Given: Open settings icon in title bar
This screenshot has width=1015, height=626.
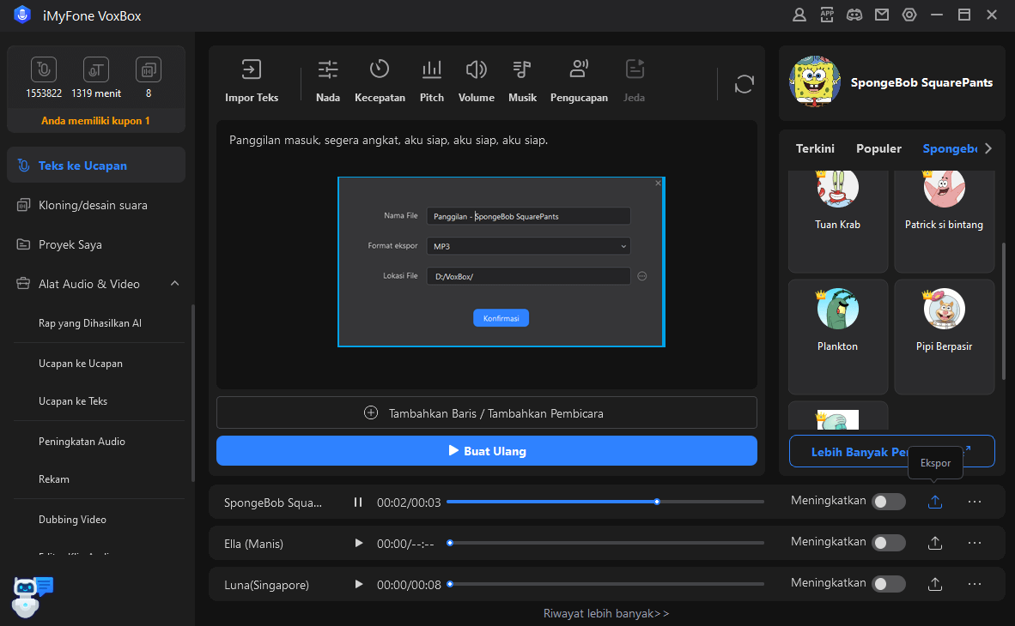Looking at the screenshot, I should [x=909, y=15].
